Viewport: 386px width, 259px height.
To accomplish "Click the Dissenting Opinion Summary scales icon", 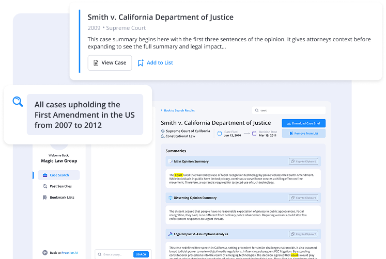I will tap(171, 198).
